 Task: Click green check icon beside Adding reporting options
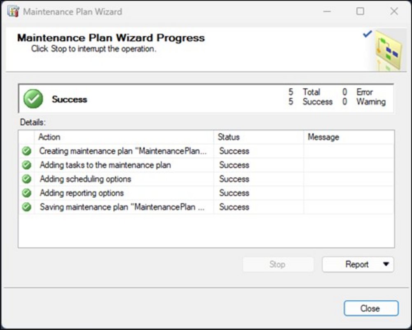[x=27, y=193]
